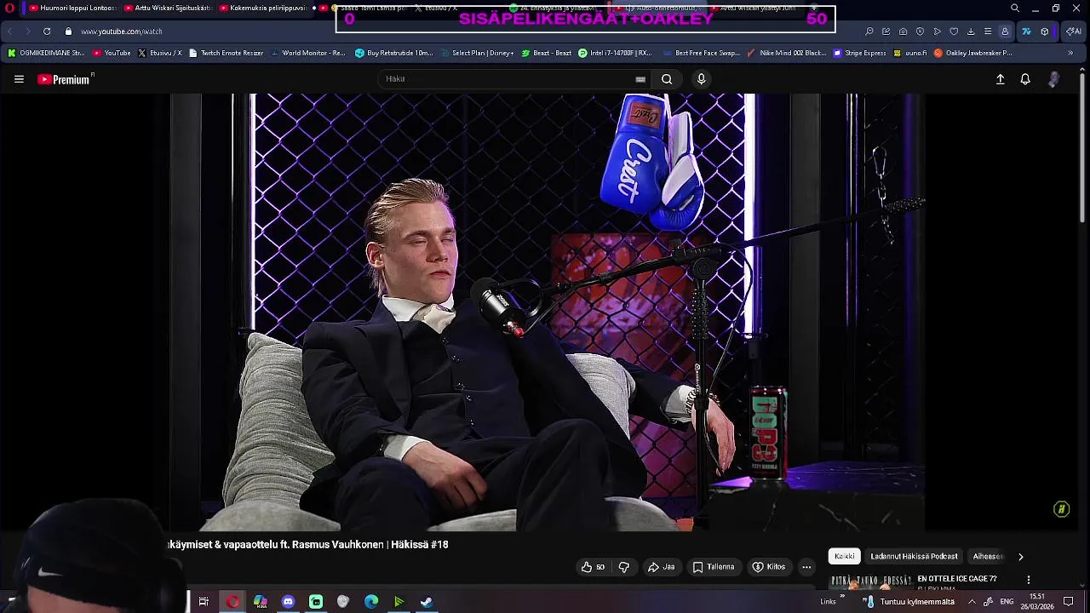Select the Kaikki filter chip
This screenshot has height=613, width=1090.
(x=845, y=557)
